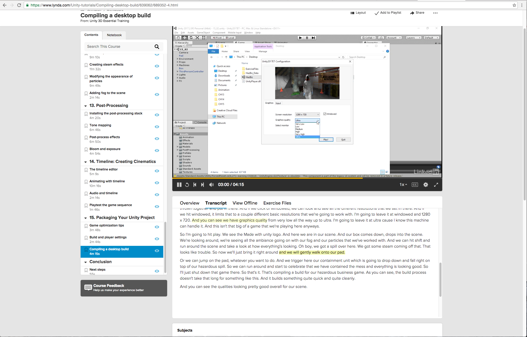This screenshot has width=527, height=337.
Task: Open Chrome menu three dots
Action: click(x=522, y=5)
